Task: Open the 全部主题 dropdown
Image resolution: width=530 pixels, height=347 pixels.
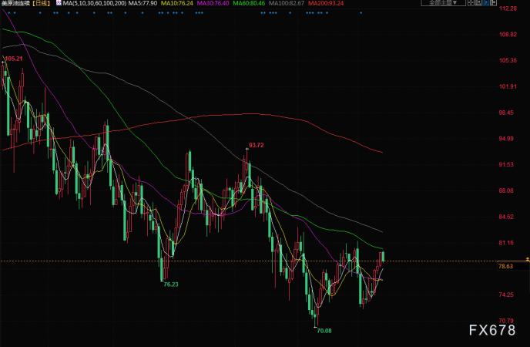Action: coord(443,3)
